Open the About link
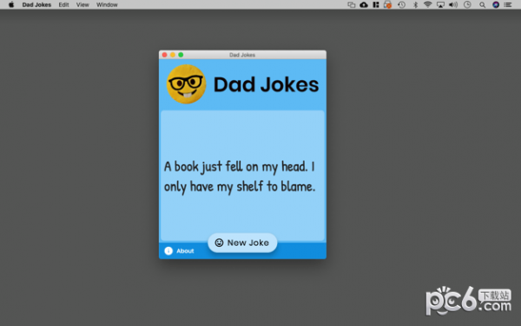This screenshot has width=521, height=326. [185, 251]
